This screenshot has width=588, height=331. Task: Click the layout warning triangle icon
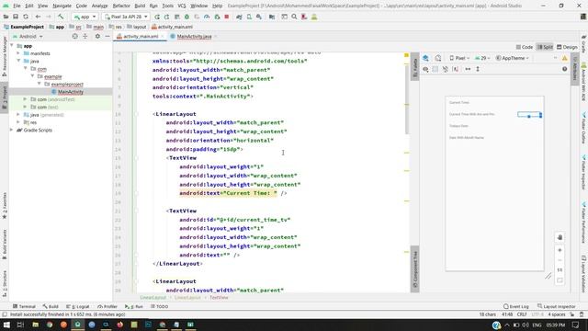[564, 58]
